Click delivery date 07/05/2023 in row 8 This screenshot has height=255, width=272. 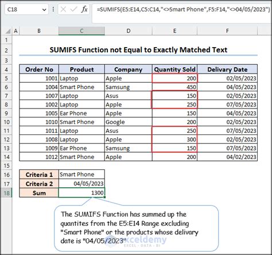[x=227, y=105]
